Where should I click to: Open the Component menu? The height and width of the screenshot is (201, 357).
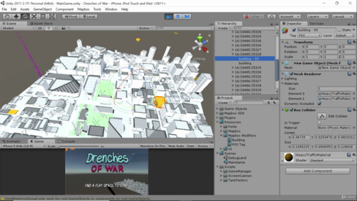(65, 9)
